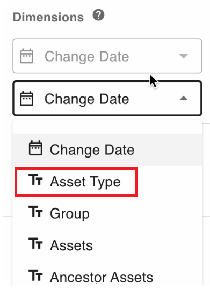Click calendar icon beside Change Date list option

(x=35, y=148)
